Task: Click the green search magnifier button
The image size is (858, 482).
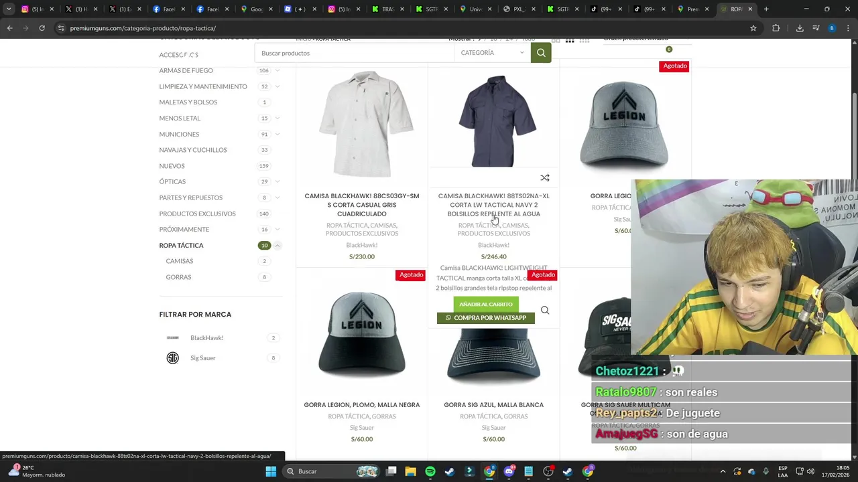Action: 541,53
